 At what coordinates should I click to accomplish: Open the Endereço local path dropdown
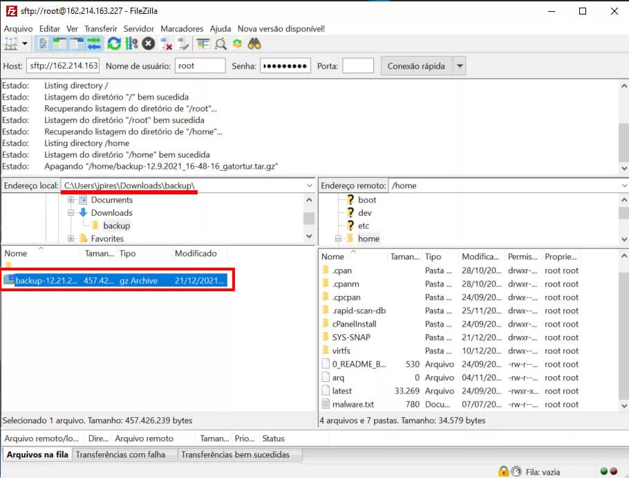(x=309, y=185)
